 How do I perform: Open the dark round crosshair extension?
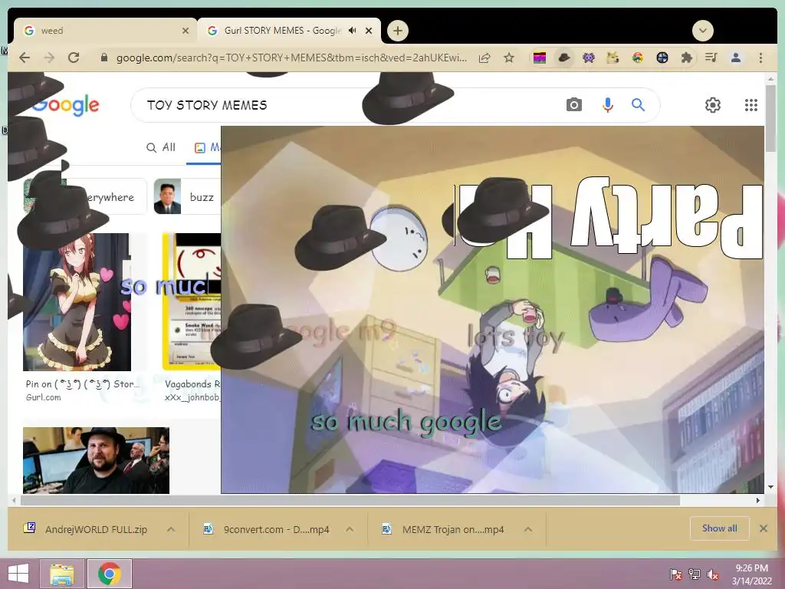[x=662, y=58]
